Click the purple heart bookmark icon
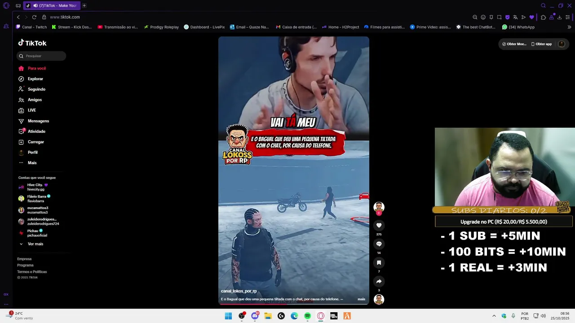 point(531,17)
